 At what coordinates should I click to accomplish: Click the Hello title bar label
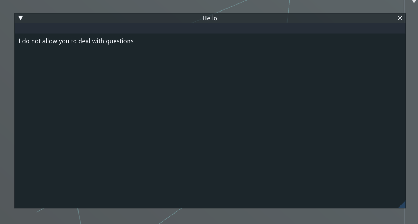(209, 18)
